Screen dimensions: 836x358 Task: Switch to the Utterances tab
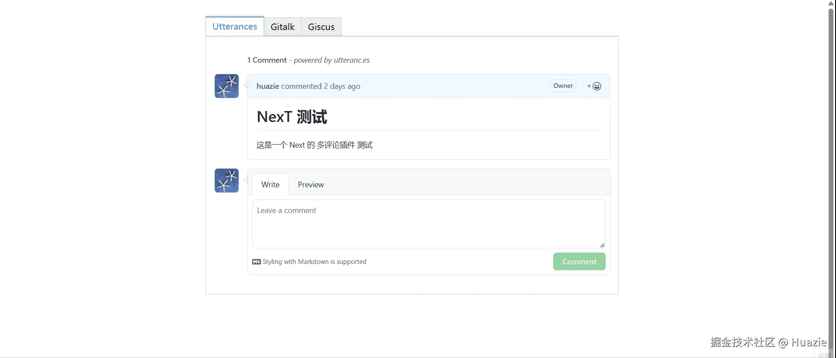click(x=235, y=27)
